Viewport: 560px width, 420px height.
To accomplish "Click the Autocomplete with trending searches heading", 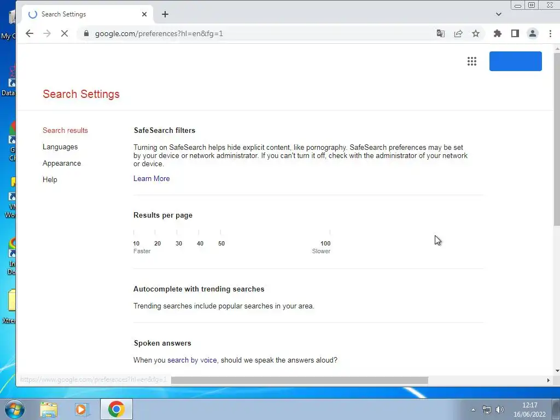I will (x=199, y=289).
